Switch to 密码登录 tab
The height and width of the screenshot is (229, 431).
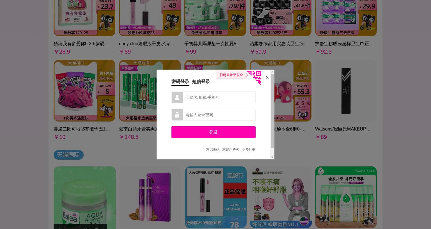180,81
